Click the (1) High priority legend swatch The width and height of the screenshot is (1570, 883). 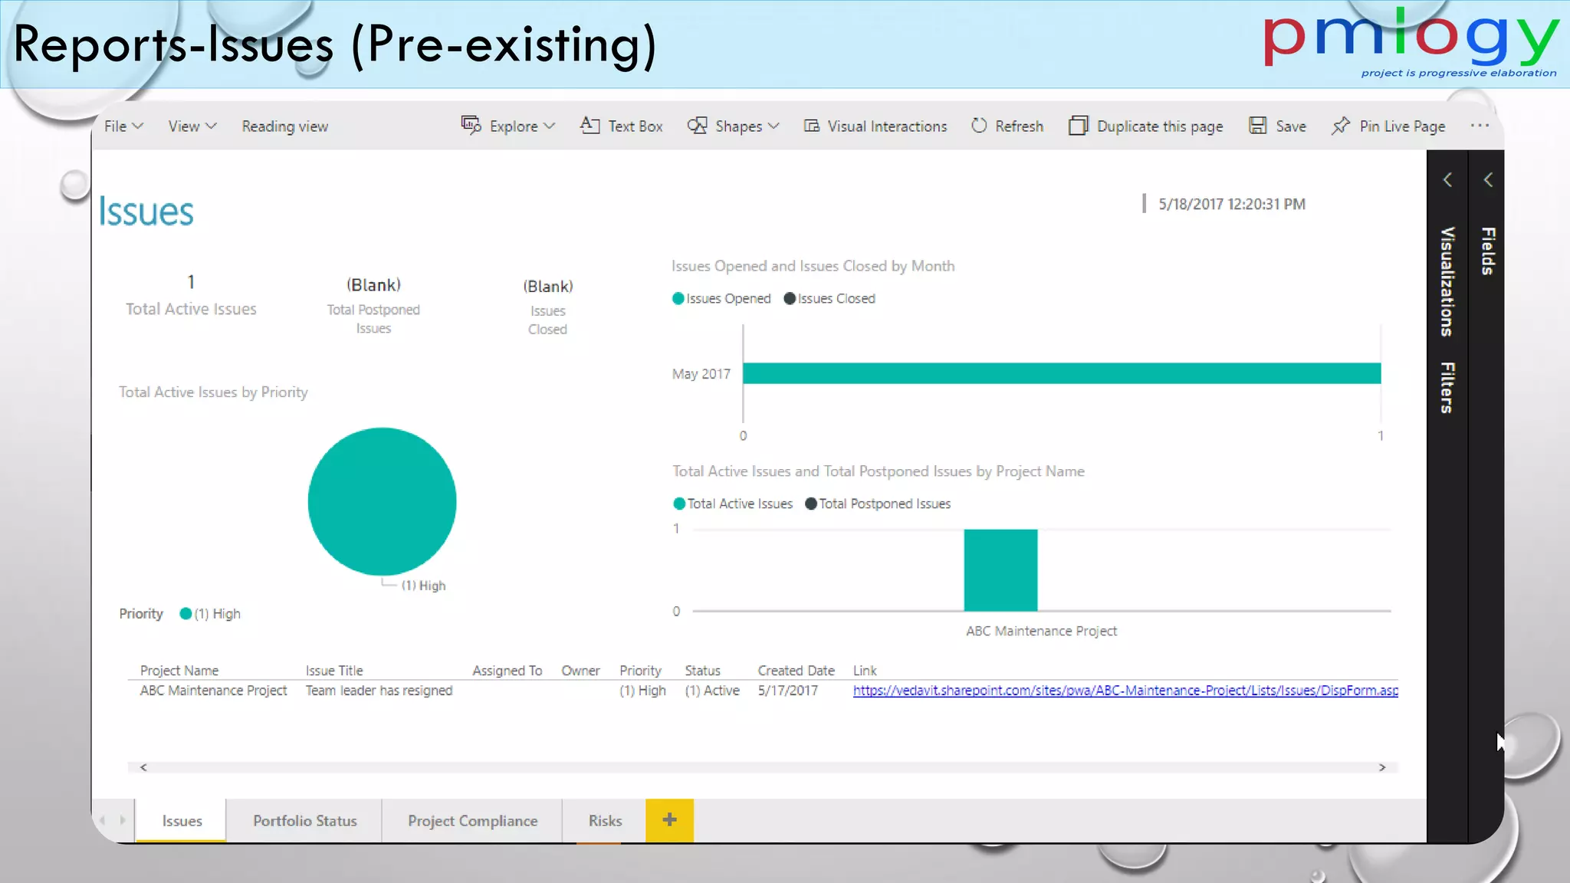[x=185, y=614]
